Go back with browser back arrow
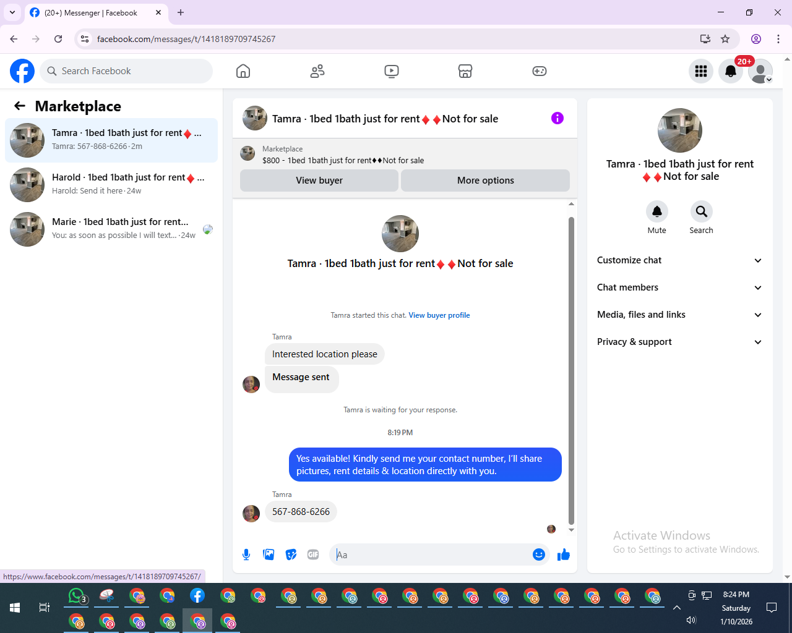The height and width of the screenshot is (633, 792). click(x=14, y=39)
